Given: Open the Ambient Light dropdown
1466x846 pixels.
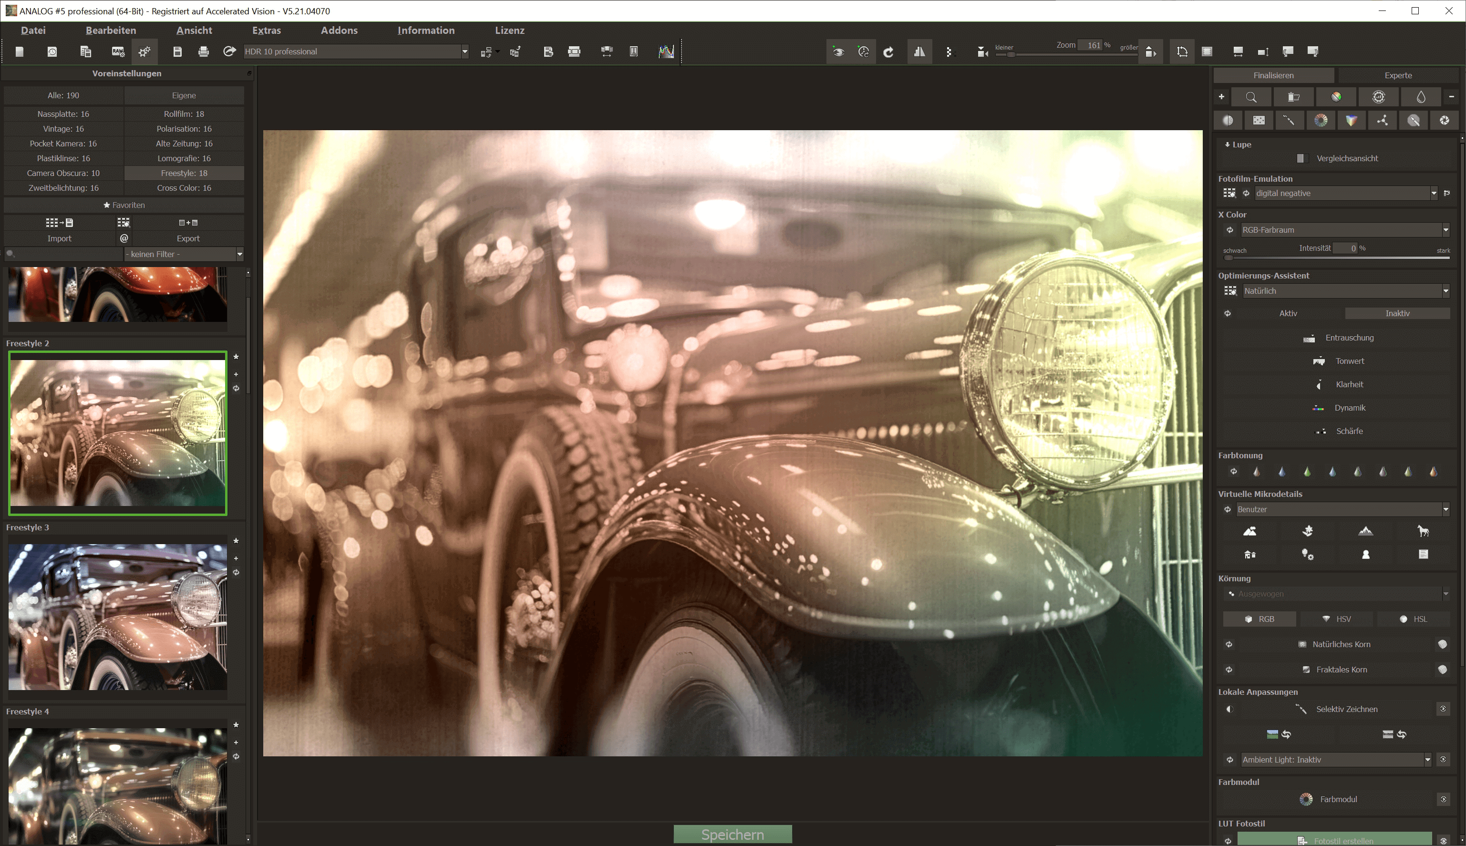Looking at the screenshot, I should [1336, 759].
